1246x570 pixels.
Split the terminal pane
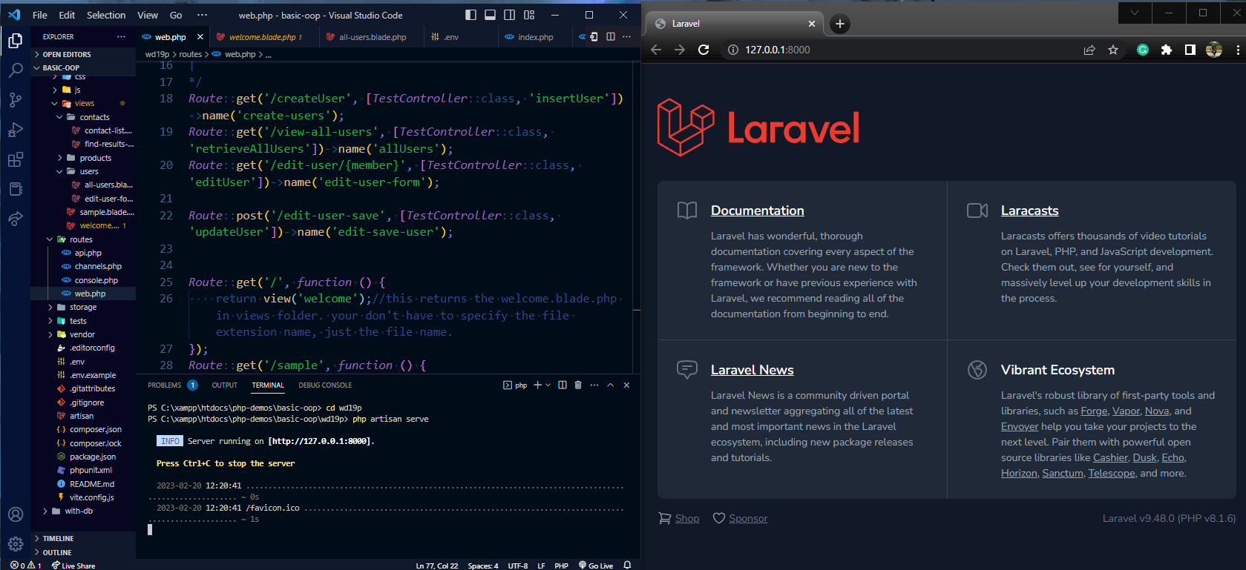tap(562, 385)
